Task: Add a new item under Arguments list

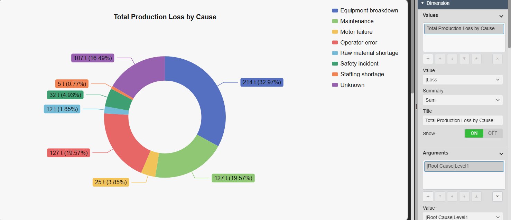Action: [x=428, y=197]
